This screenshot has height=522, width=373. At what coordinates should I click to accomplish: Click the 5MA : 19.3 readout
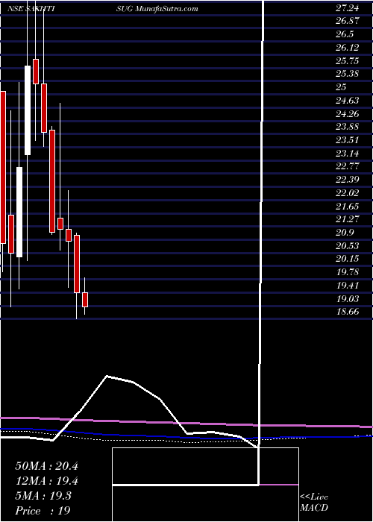[x=43, y=496]
